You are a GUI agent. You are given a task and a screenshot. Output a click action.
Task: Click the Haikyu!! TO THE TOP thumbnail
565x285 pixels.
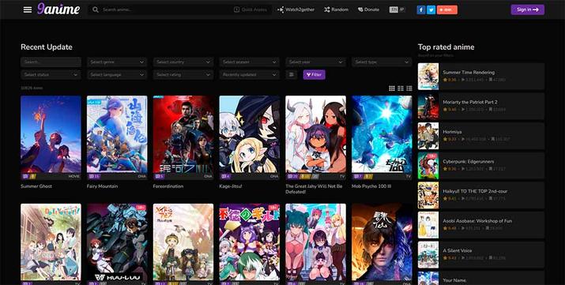point(428,195)
